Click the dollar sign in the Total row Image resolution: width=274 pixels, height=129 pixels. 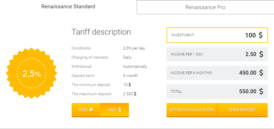tap(261, 92)
